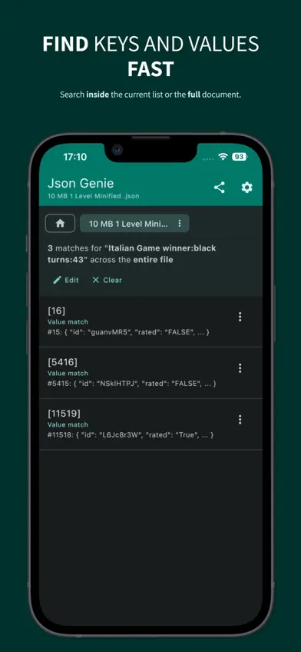Open breadcrumb "10 MB 1 Level Mini..." chip
This screenshot has width=301, height=652.
coord(134,223)
